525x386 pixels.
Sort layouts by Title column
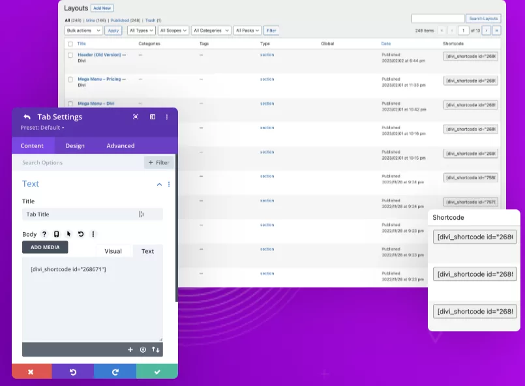82,44
